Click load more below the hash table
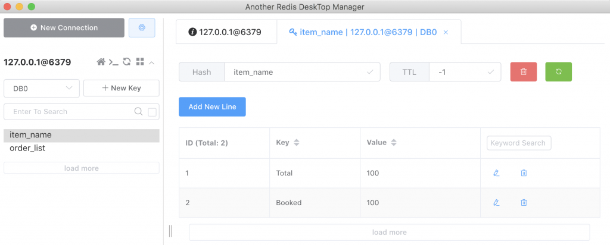Screen dimensions: 610x245 [x=390, y=232]
